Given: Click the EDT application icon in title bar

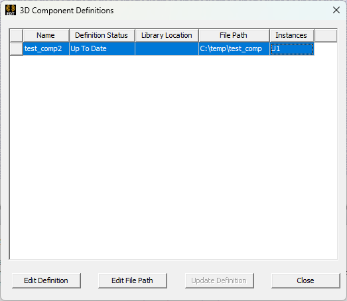Looking at the screenshot, I should 11,10.
